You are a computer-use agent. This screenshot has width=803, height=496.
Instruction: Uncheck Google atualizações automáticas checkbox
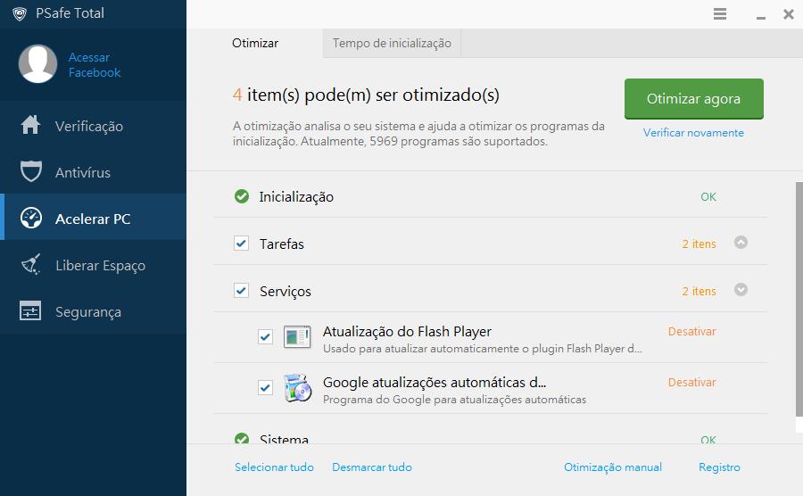point(265,387)
